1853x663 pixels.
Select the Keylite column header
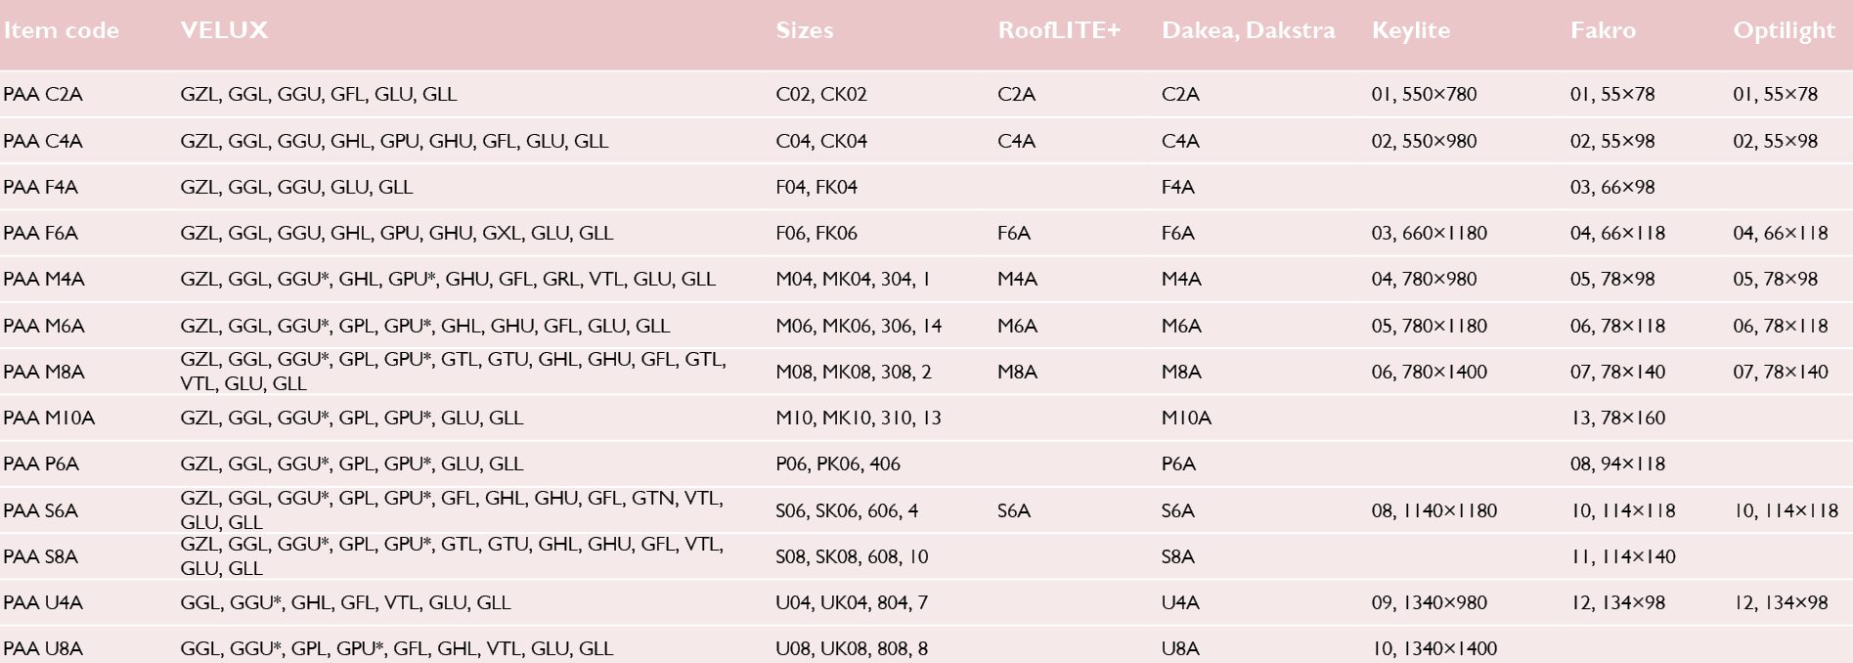pyautogui.click(x=1411, y=30)
